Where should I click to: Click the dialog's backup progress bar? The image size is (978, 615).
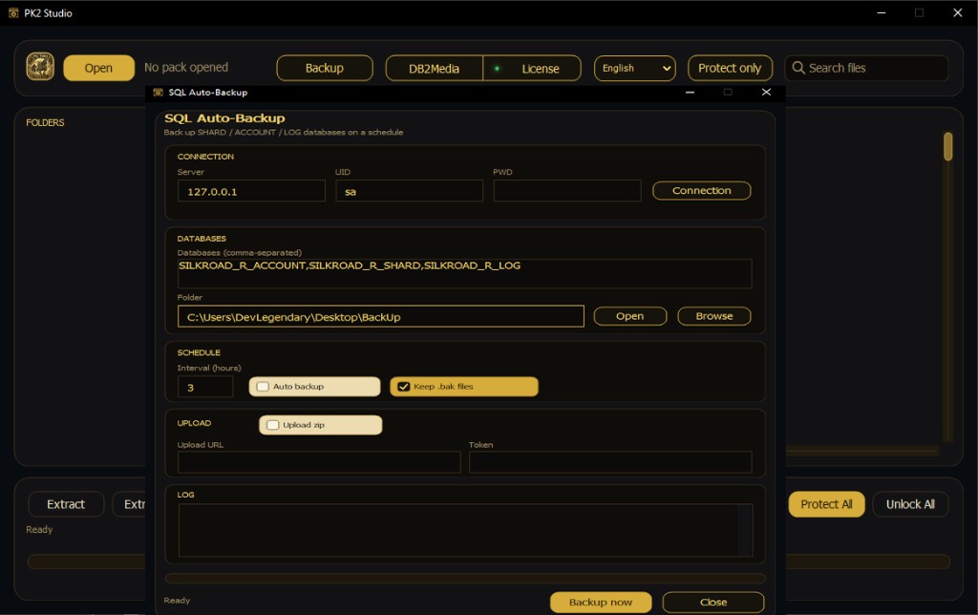pyautogui.click(x=465, y=578)
